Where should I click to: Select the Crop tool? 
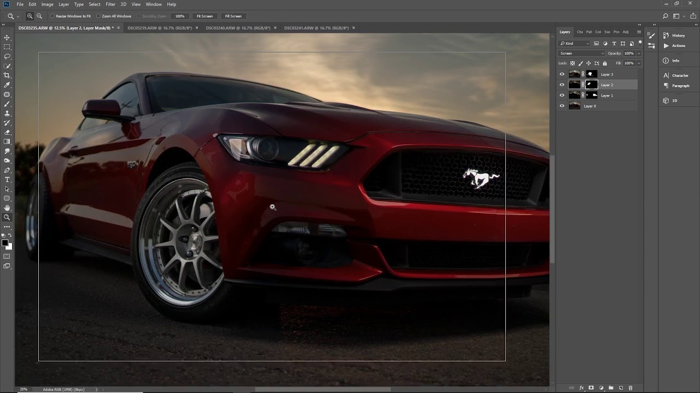click(x=7, y=75)
